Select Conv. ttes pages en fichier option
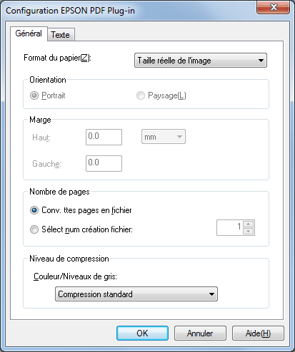Image resolution: width=295 pixels, height=352 pixels. (34, 210)
